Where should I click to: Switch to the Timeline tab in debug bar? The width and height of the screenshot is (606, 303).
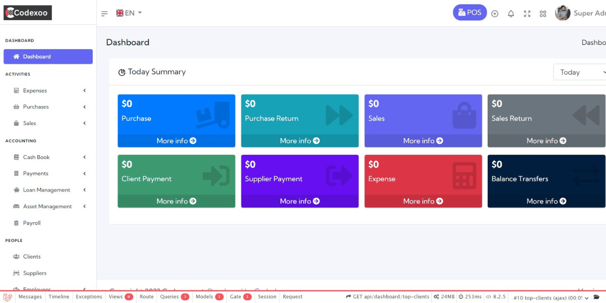59,297
